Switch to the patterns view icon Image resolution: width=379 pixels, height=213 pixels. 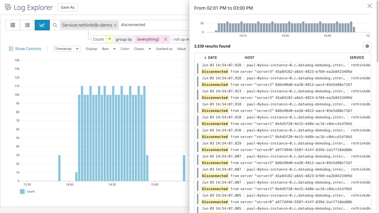27,25
